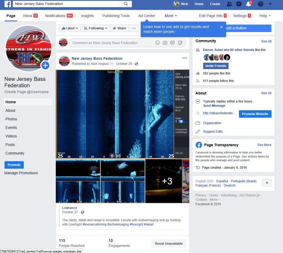Open Posts in the left sidebar

10,145
